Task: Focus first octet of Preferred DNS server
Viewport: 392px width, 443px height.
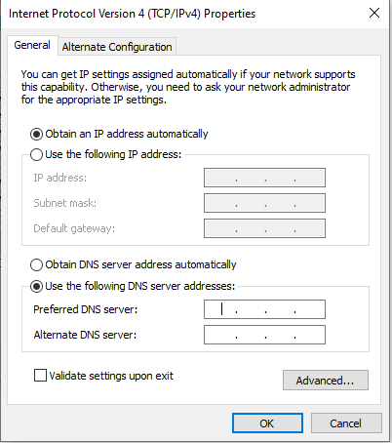Action: click(220, 309)
